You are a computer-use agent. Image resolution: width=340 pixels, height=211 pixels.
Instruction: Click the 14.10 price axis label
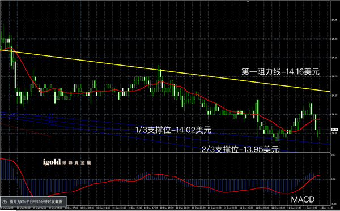[x=334, y=114]
